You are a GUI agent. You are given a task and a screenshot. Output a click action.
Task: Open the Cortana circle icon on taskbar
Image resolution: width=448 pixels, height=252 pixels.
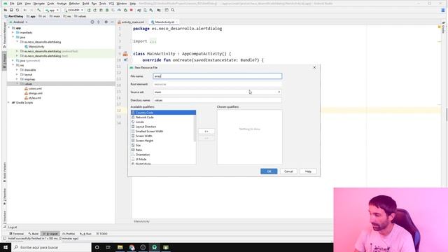coord(97,247)
